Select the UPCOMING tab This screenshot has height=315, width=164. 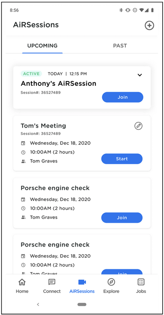tap(42, 46)
